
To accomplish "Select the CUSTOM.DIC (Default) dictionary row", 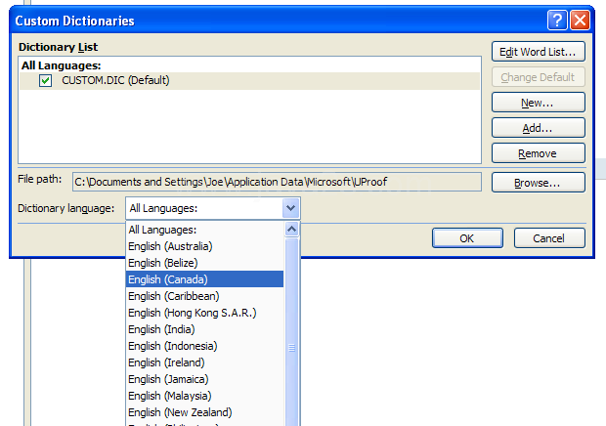I will tap(249, 81).
